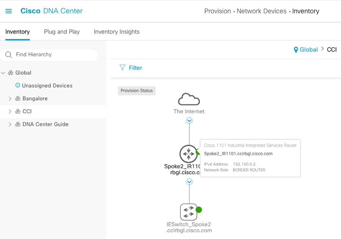Image resolution: width=341 pixels, height=239 pixels.
Task: Click the DNA Center Guide site icon
Action: pos(18,124)
